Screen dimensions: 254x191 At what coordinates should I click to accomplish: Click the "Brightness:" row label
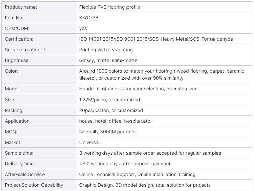(x=17, y=60)
